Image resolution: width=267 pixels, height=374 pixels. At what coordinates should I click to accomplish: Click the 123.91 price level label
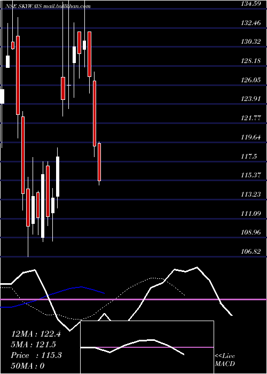[x=250, y=99]
